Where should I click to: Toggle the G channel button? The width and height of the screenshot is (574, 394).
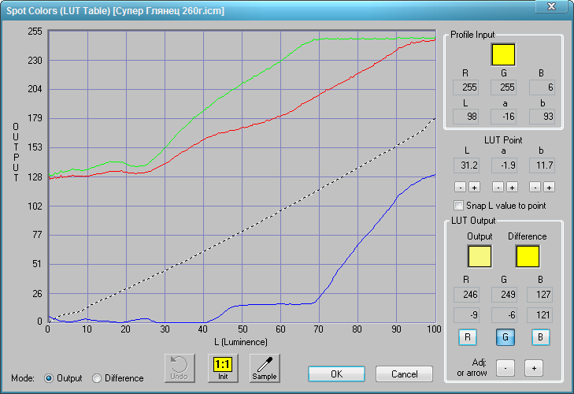(x=505, y=336)
